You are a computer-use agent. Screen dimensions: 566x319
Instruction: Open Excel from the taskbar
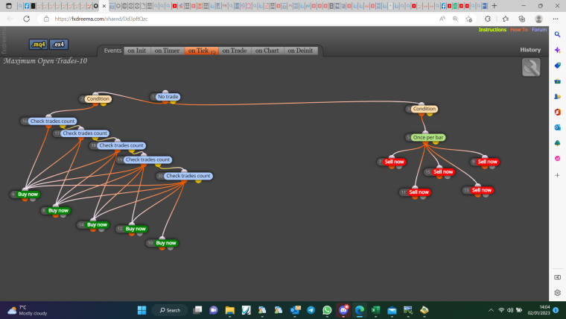[375, 310]
